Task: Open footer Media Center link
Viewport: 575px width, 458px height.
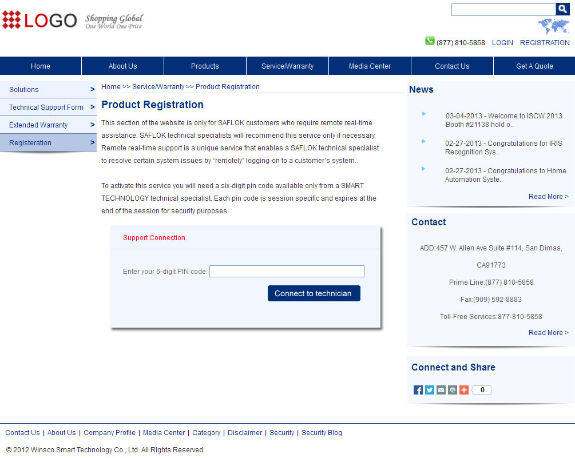Action: click(164, 433)
